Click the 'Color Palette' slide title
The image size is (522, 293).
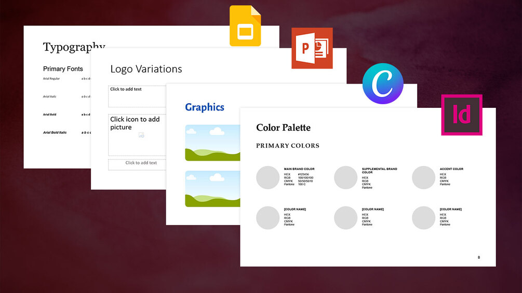click(283, 128)
